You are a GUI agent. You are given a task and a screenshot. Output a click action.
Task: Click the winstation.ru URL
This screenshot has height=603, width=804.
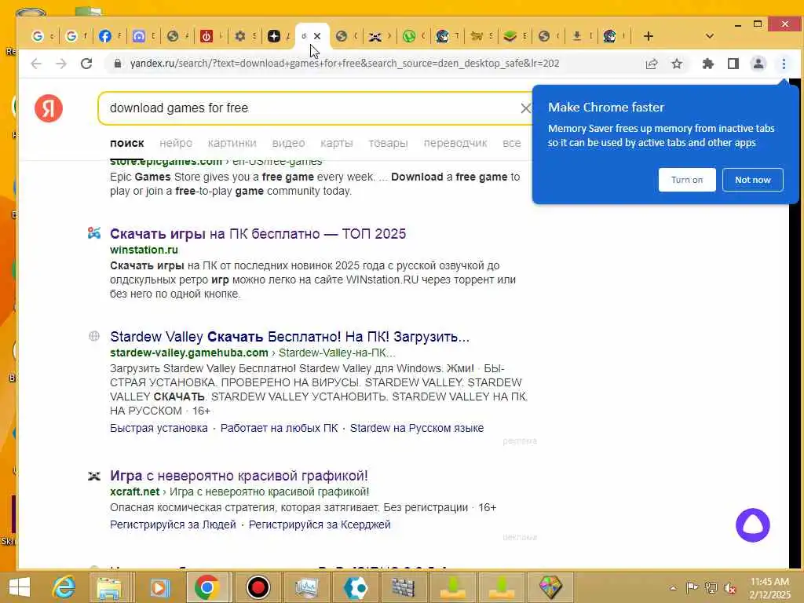click(x=144, y=250)
